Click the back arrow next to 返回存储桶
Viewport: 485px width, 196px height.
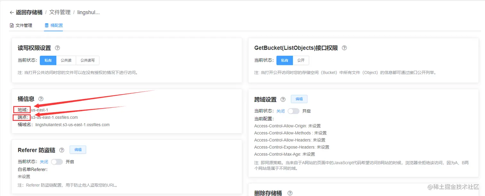pos(12,12)
